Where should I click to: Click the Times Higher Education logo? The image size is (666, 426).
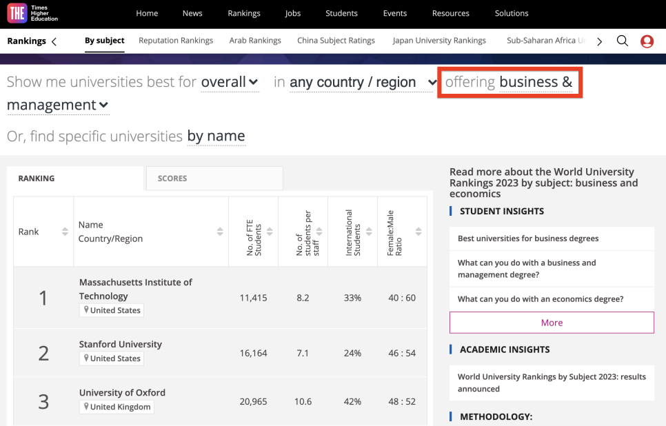32,13
